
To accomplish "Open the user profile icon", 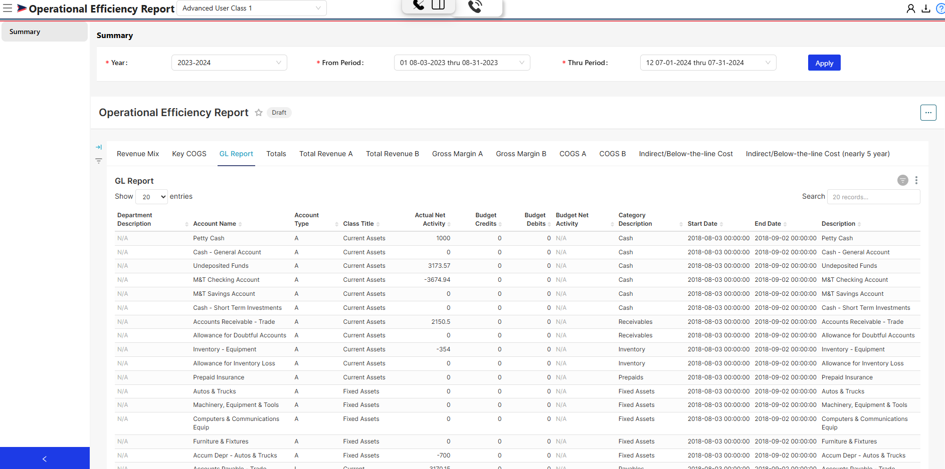I will point(911,9).
